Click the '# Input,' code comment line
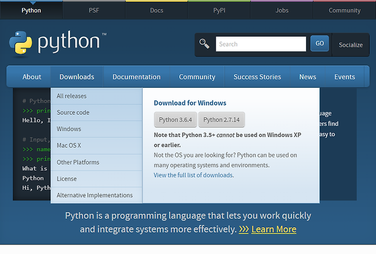The height and width of the screenshot is (254, 376). [x=37, y=140]
